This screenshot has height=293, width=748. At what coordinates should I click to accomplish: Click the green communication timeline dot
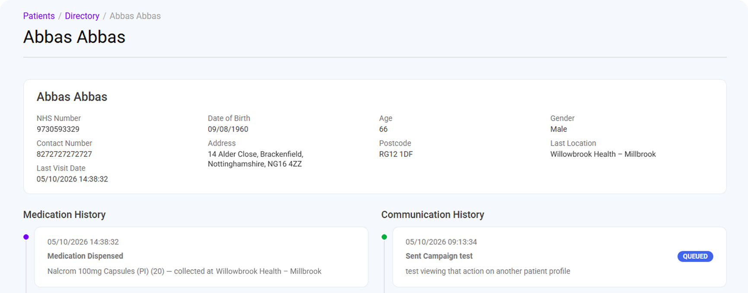384,237
